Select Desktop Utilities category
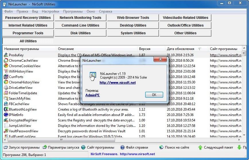249x160 pixels. pos(133,25)
